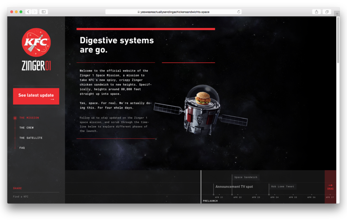
Task: Toggle the Safari sidebar button
Action: pyautogui.click(x=44, y=12)
